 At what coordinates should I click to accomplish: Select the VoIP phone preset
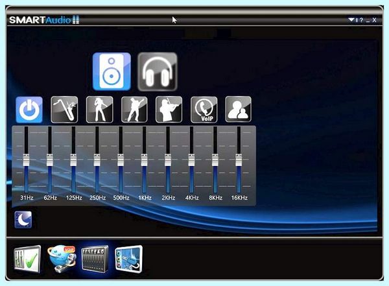coord(204,110)
